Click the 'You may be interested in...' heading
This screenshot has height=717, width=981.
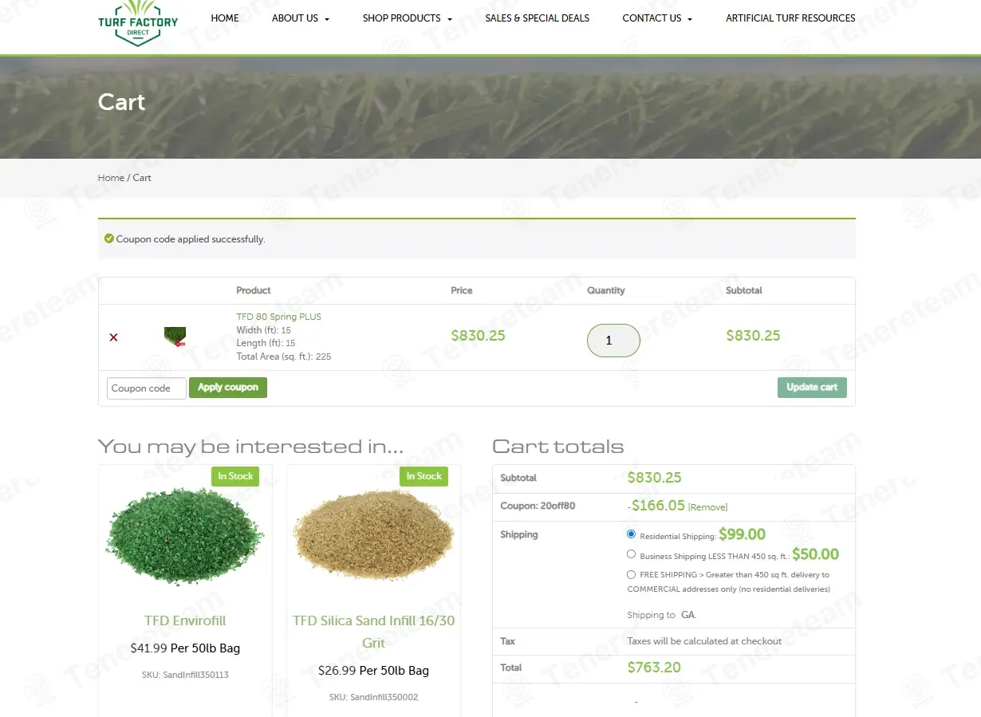(x=250, y=447)
